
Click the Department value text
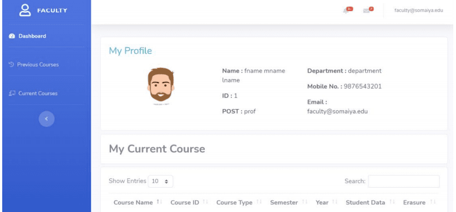364,71
